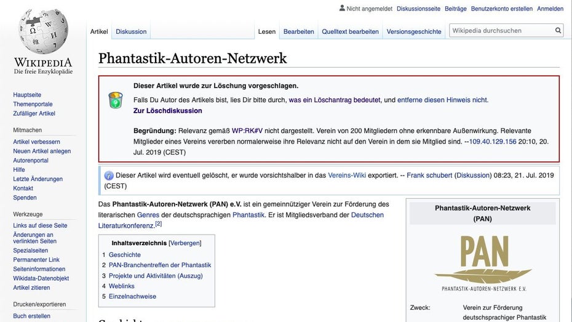Jump to section 5 Einzelnachweise

(x=132, y=297)
